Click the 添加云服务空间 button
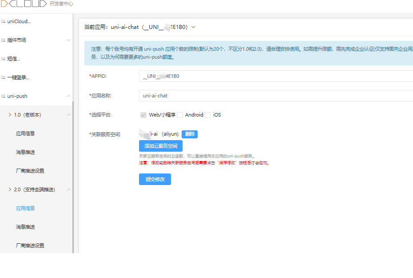 (161, 146)
